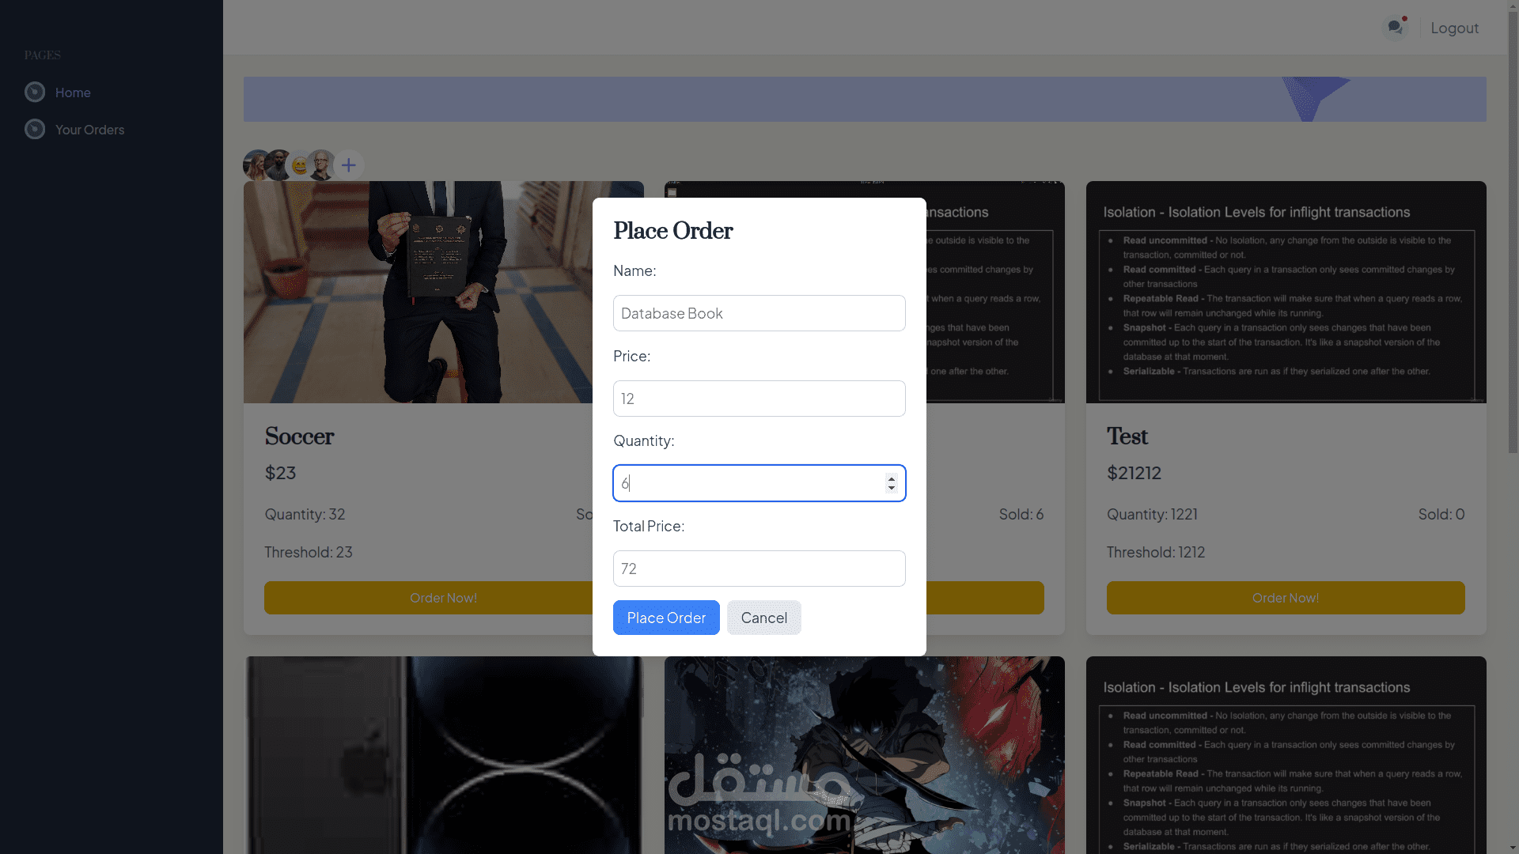This screenshot has width=1519, height=854.
Task: Click the Name field showing Database Book
Action: 759,313
